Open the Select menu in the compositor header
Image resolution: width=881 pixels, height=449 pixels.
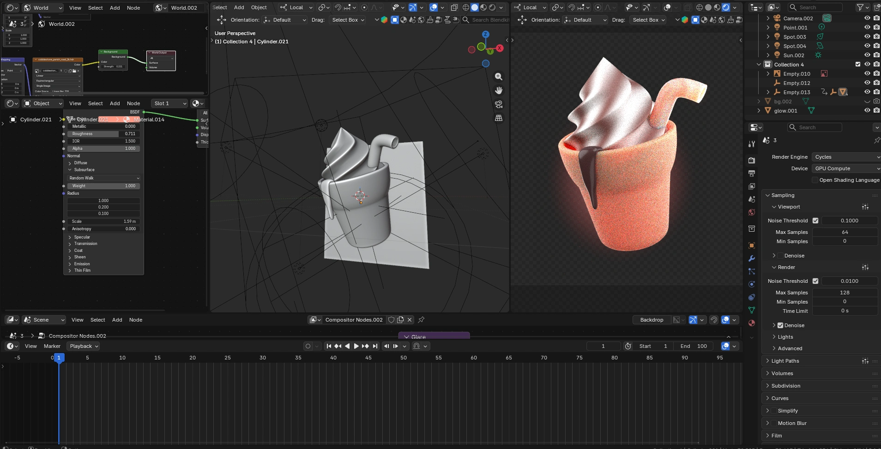tap(98, 320)
